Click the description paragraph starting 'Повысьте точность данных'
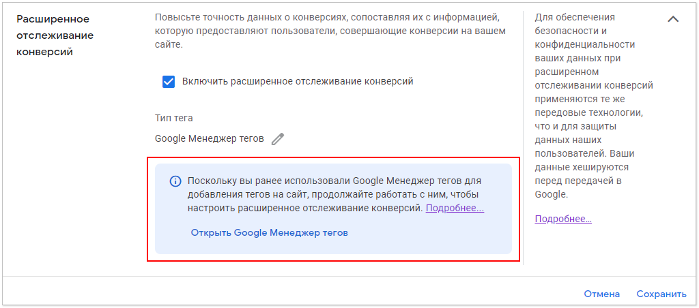This screenshot has width=699, height=308. pos(330,31)
